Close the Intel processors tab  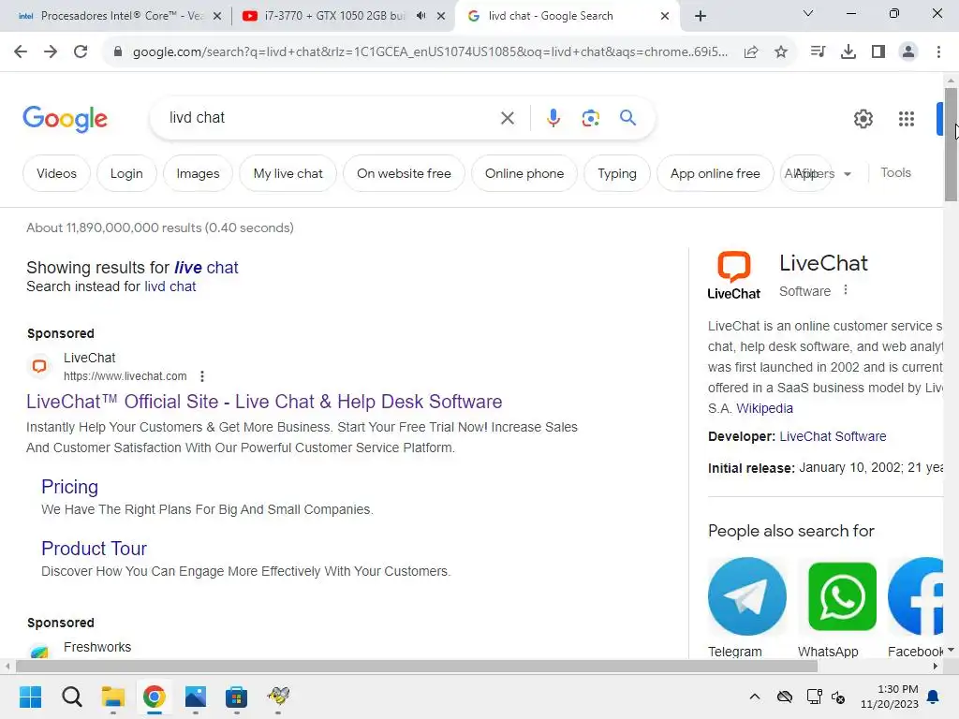tap(217, 16)
